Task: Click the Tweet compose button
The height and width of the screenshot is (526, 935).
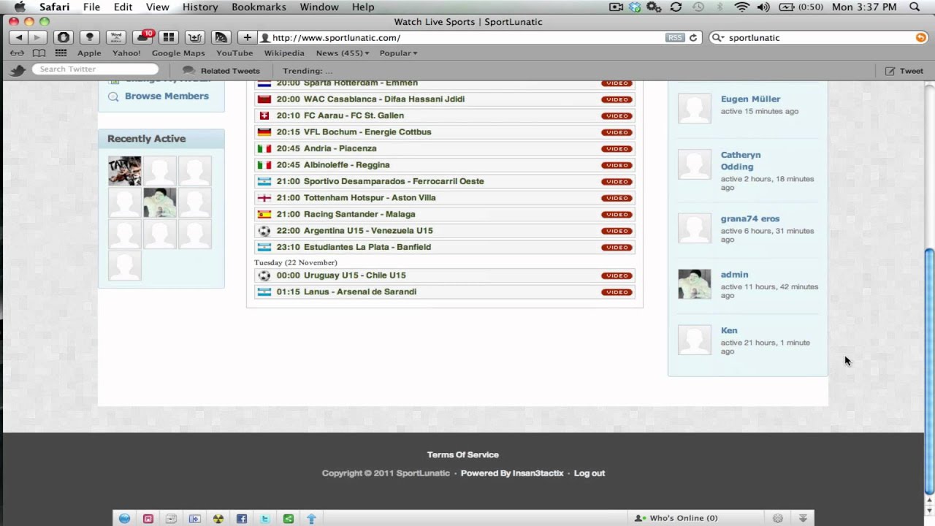Action: [904, 71]
